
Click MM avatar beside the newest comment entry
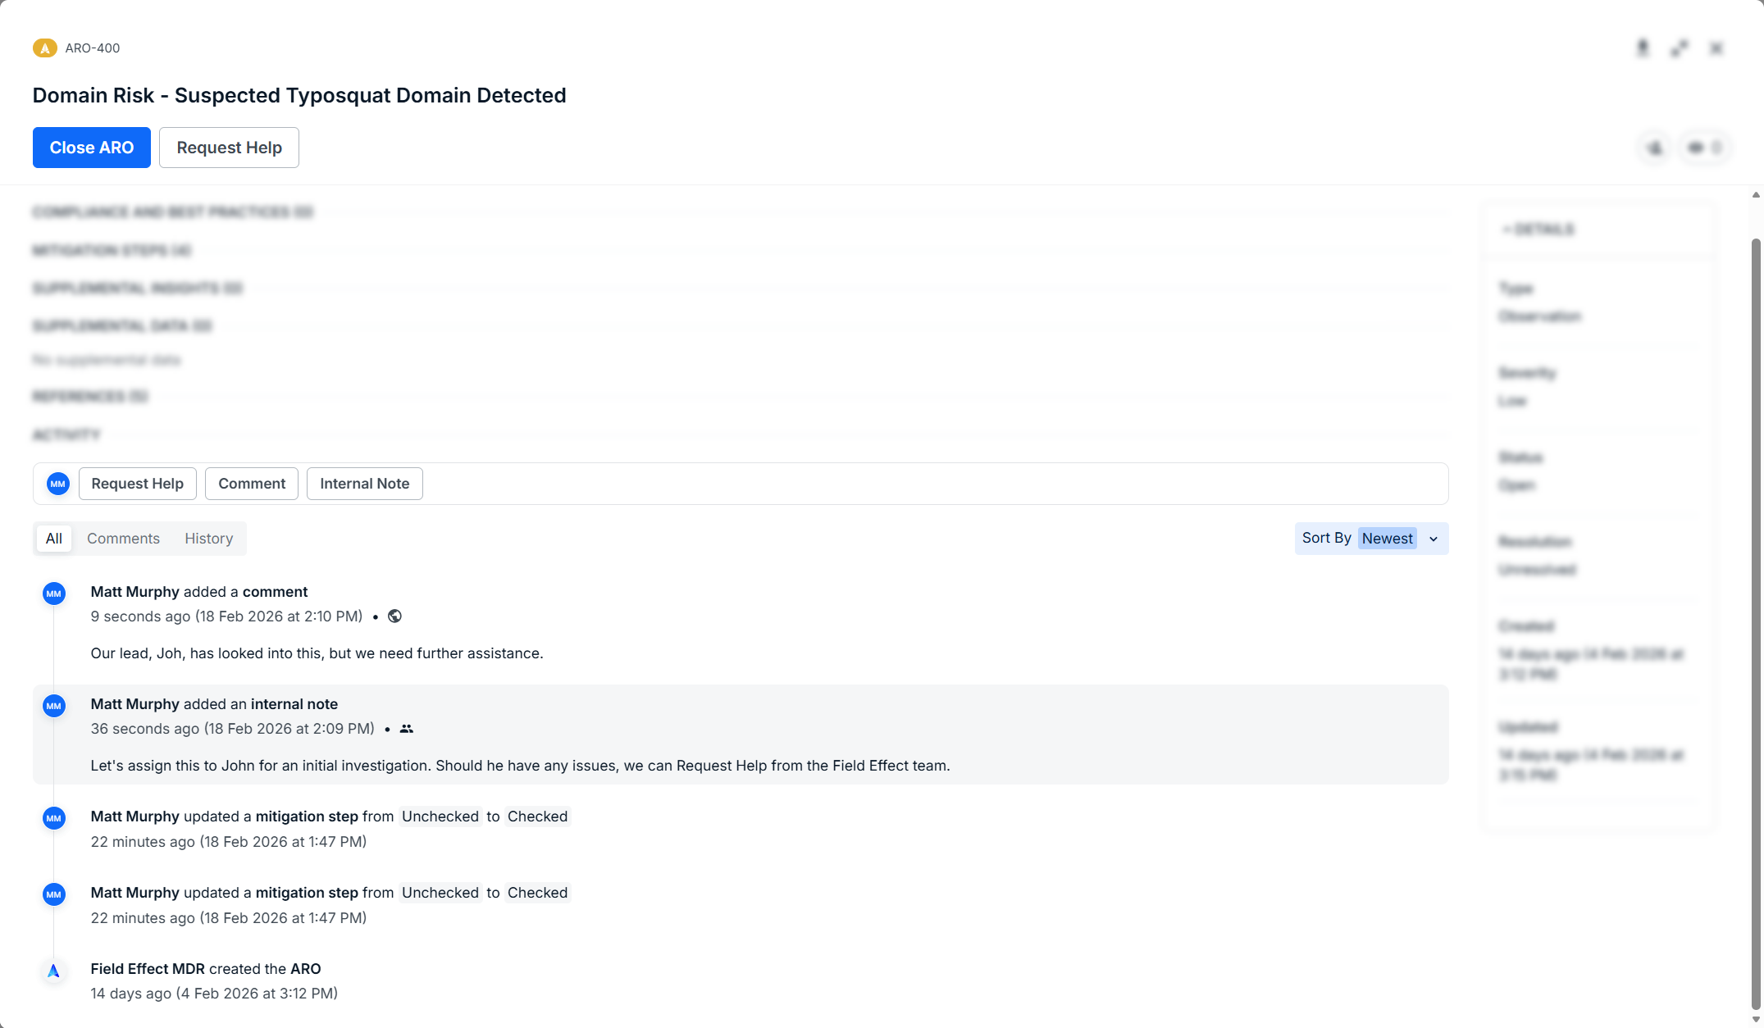[54, 594]
